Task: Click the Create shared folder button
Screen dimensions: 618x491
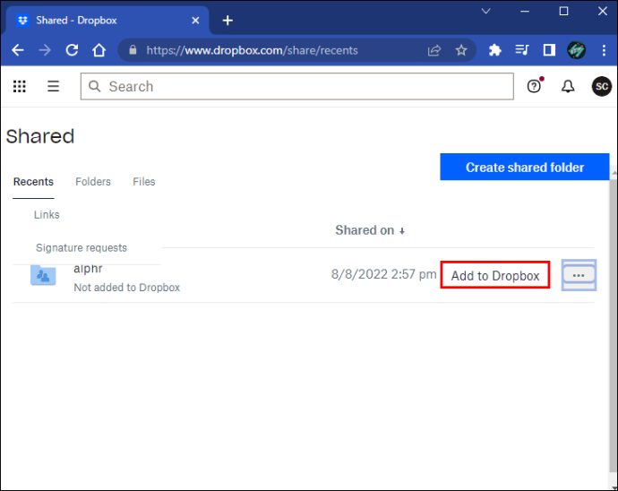Action: click(x=525, y=168)
